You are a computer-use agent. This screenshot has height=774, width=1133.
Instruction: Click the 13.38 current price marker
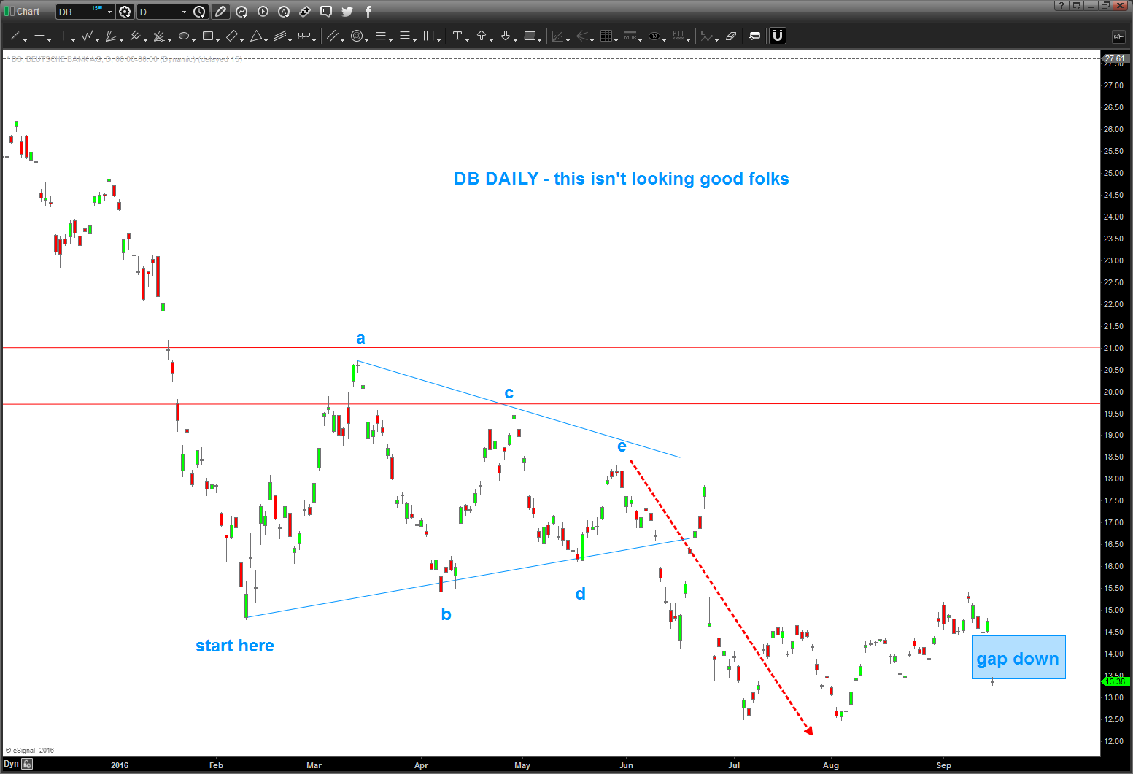(x=1115, y=681)
